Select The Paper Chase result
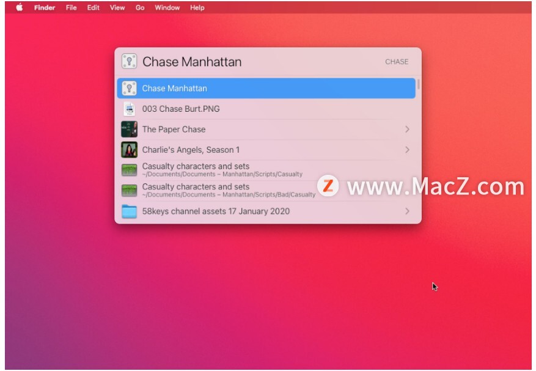The width and height of the screenshot is (536, 371). pos(266,129)
